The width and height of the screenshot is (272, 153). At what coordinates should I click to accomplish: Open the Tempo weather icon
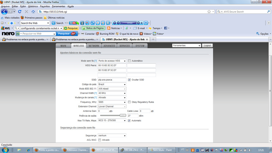tap(150, 28)
